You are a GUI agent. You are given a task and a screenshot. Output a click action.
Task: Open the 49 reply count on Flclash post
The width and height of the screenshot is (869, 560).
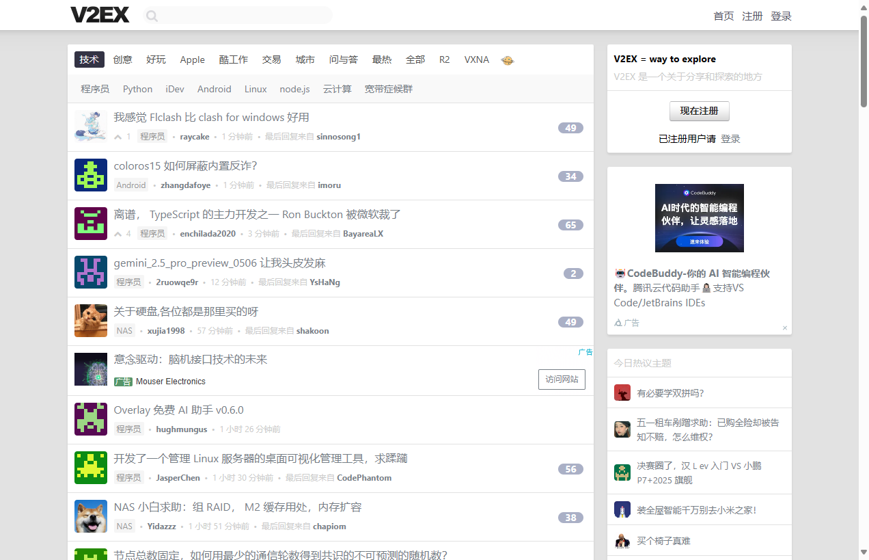coord(570,128)
